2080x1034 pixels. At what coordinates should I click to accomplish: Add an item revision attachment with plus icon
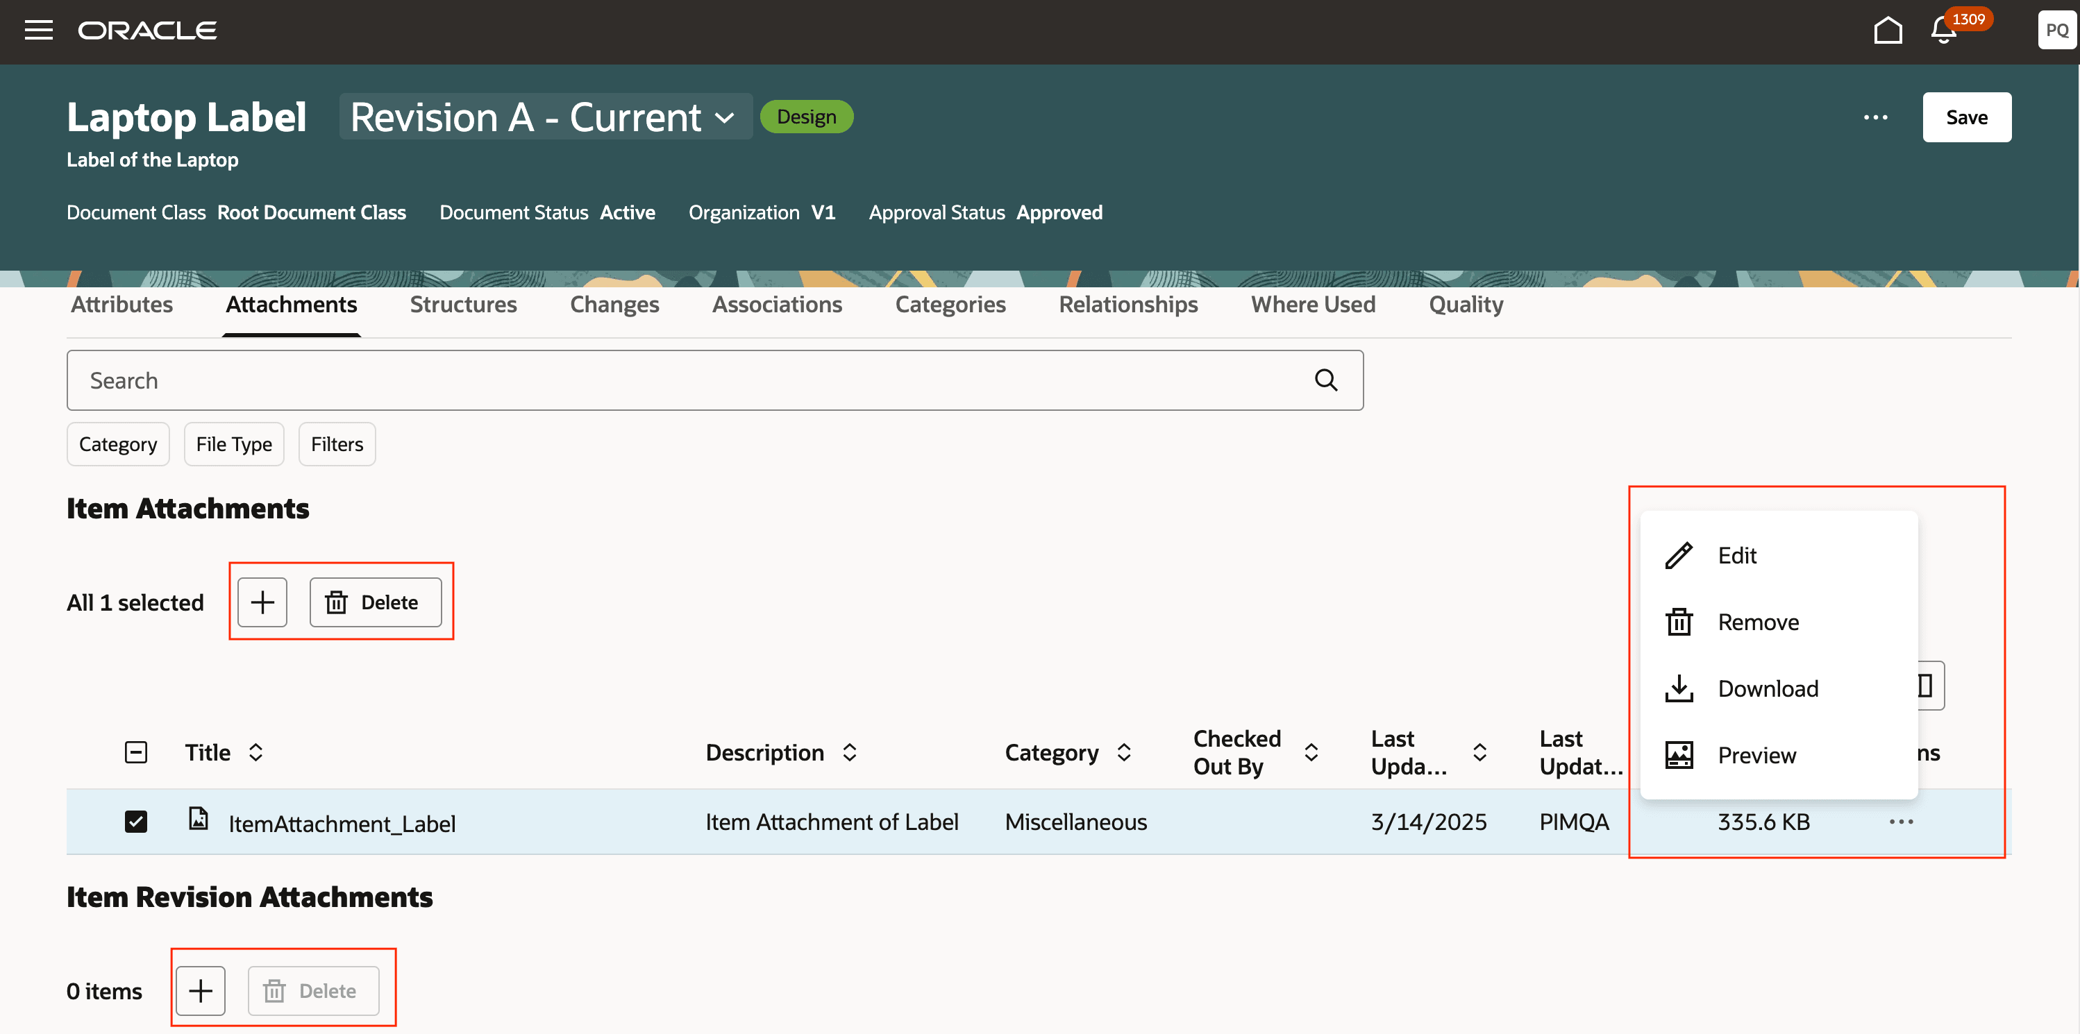point(200,990)
